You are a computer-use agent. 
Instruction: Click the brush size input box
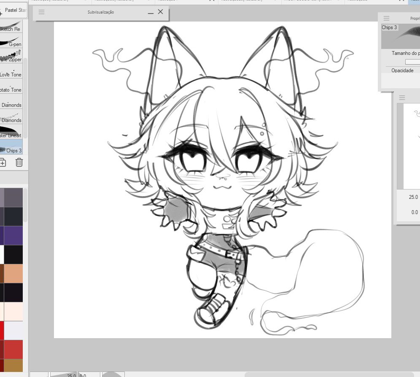412,62
